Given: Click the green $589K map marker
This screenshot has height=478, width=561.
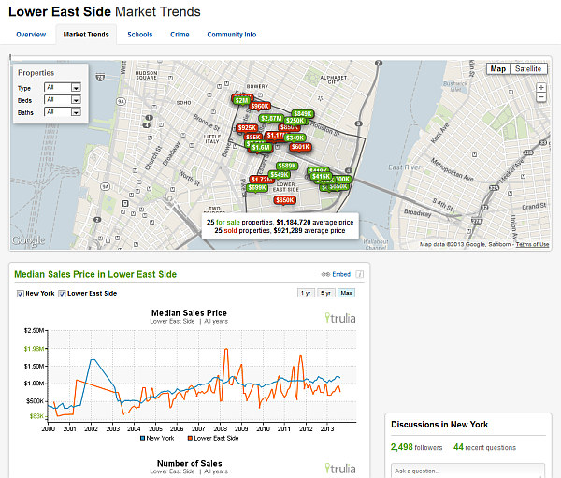Looking at the screenshot, I should click(x=287, y=166).
